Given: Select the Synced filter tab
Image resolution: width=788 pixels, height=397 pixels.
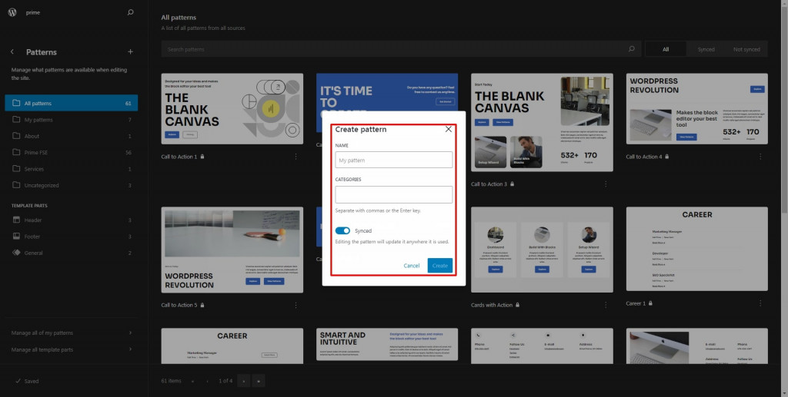Looking at the screenshot, I should pyautogui.click(x=706, y=49).
